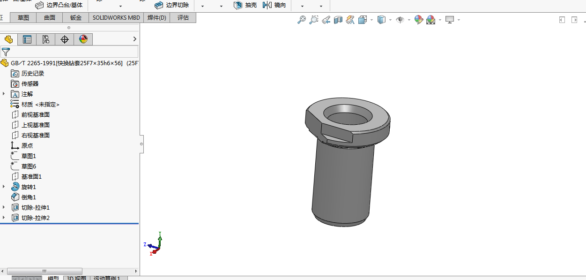Expand the manager panel tabs chevron
Image resolution: width=586 pixels, height=280 pixels.
pos(135,39)
